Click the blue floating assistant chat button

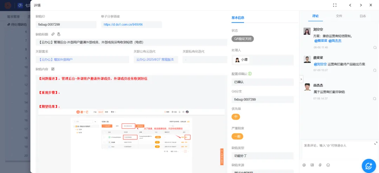coord(369,166)
